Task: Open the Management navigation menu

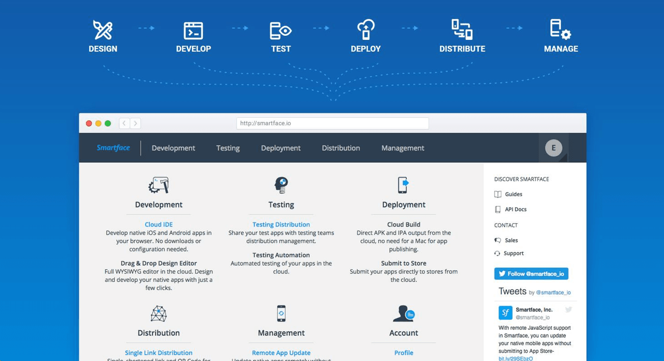Action: click(403, 148)
